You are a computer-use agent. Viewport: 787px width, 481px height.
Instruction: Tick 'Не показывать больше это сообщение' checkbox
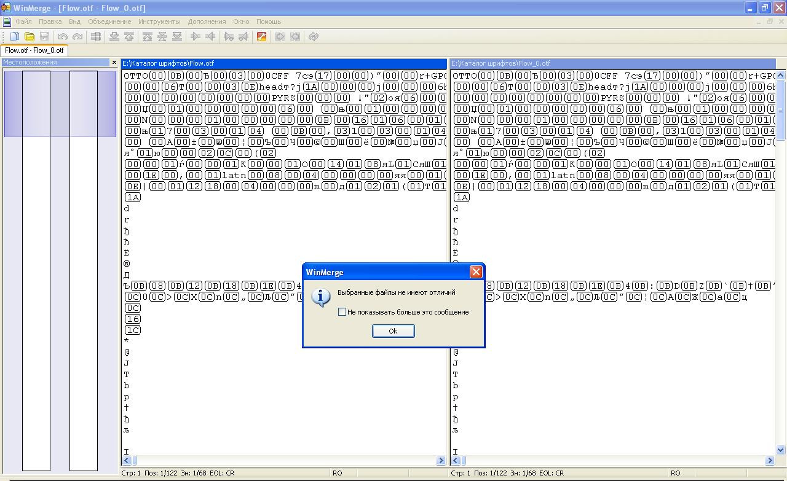[x=342, y=312]
